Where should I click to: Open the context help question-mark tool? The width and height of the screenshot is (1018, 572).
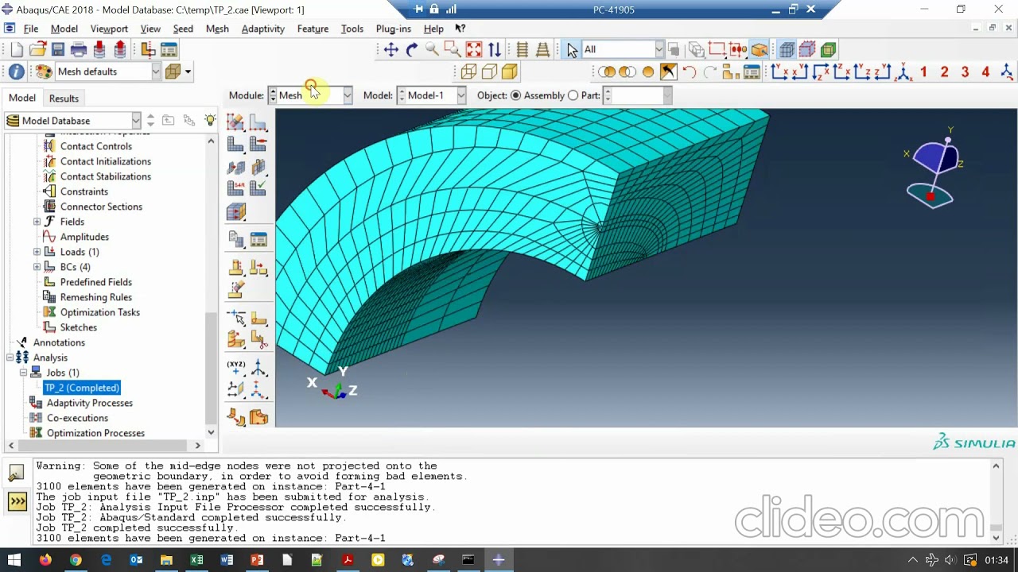(460, 29)
